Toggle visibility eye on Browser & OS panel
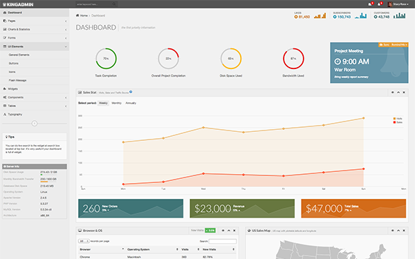This screenshot has width=415, height=259. pyautogui.click(x=223, y=231)
